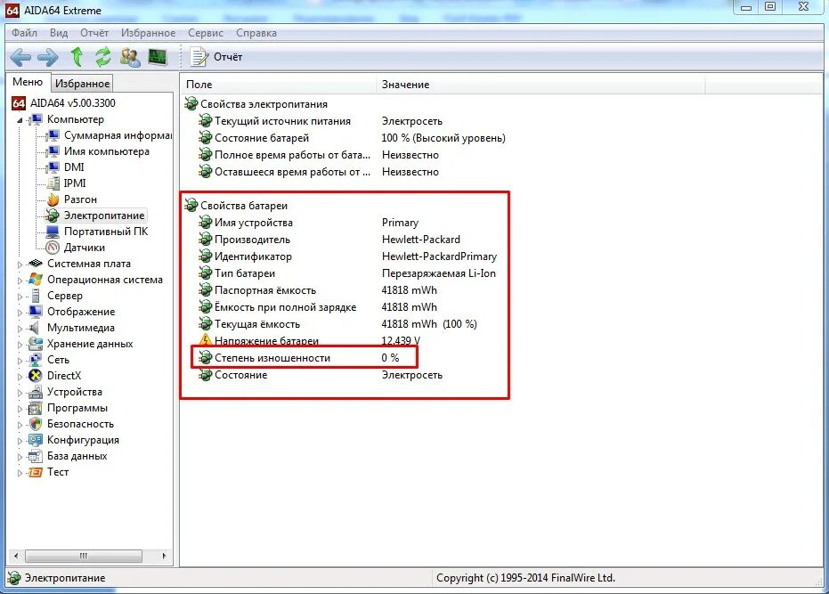Click the Мультимедиа speaker icon
The image size is (829, 594).
(x=35, y=328)
